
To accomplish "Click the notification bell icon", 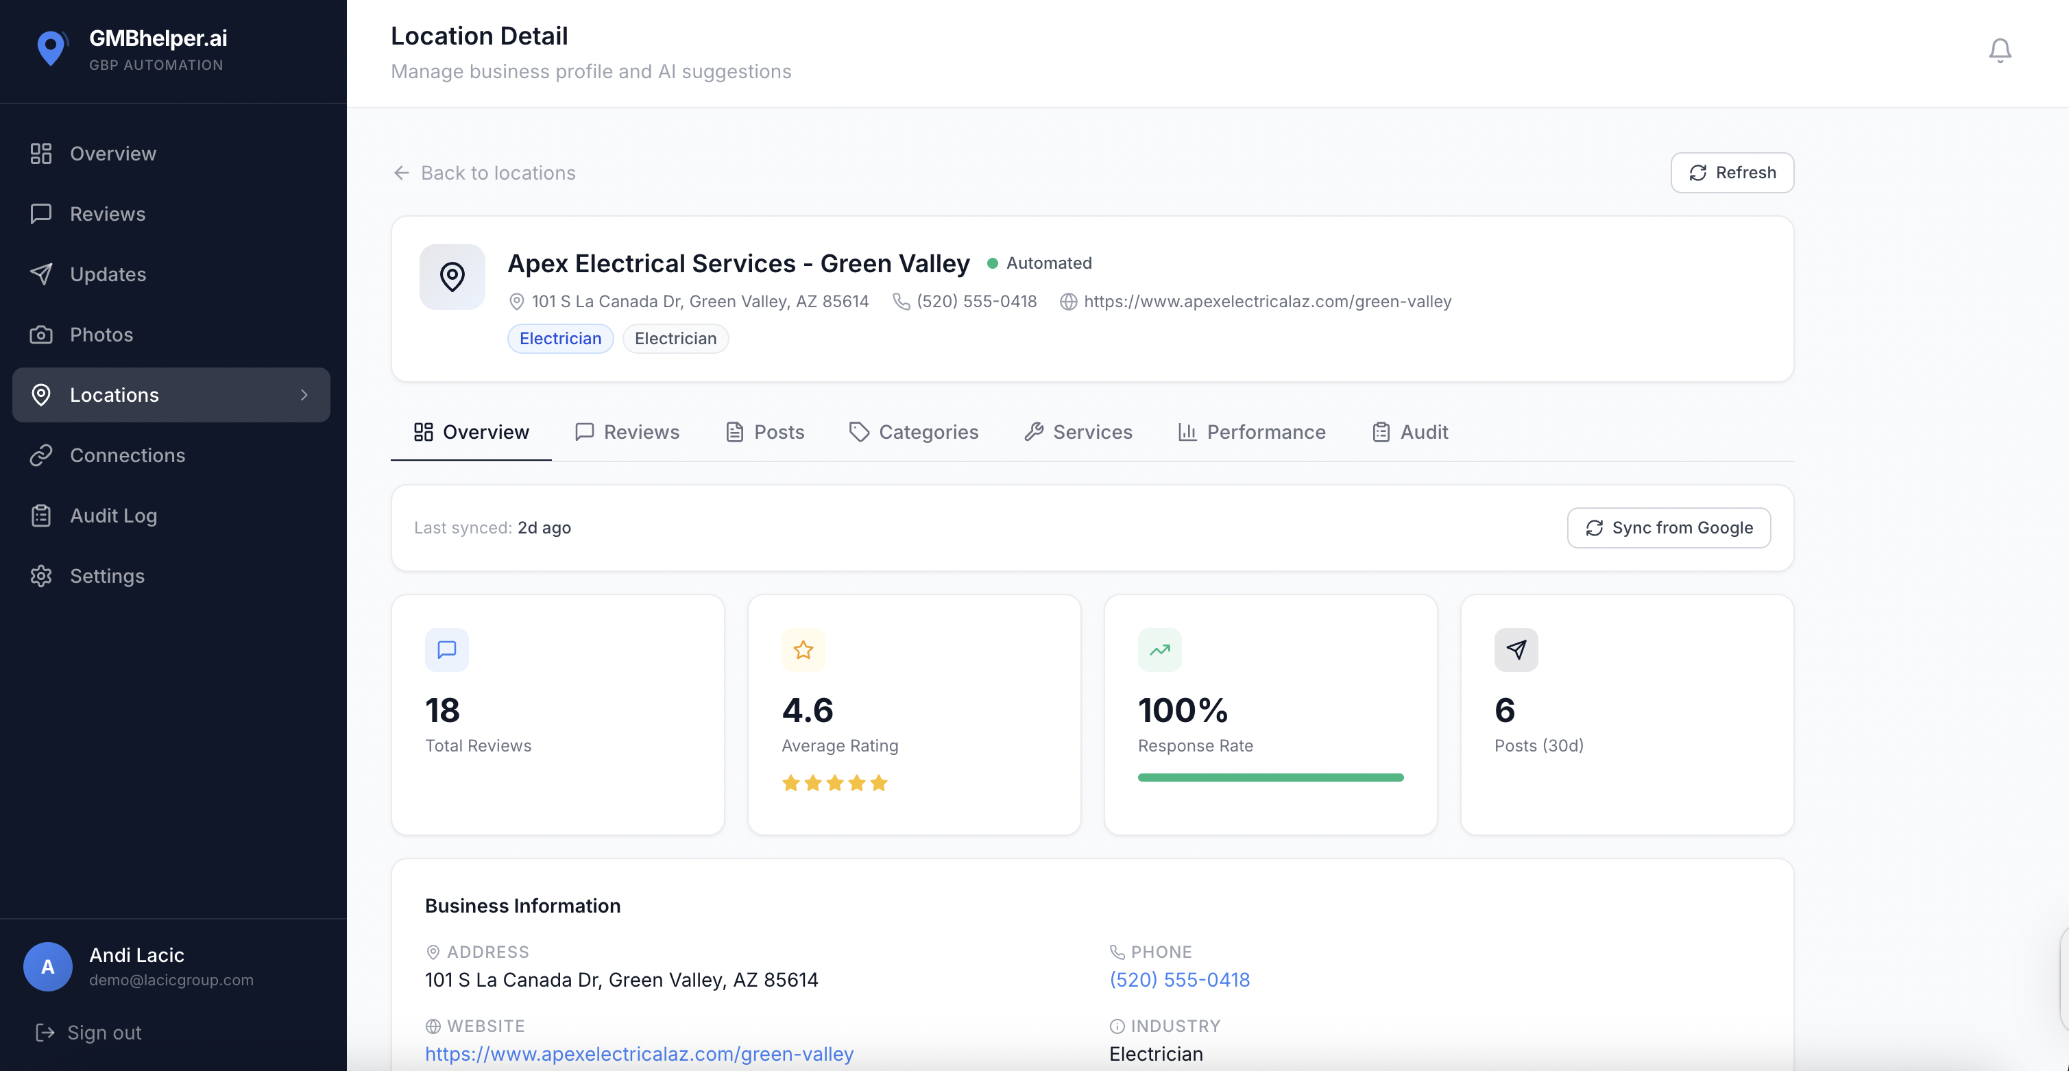I will pos(1999,50).
